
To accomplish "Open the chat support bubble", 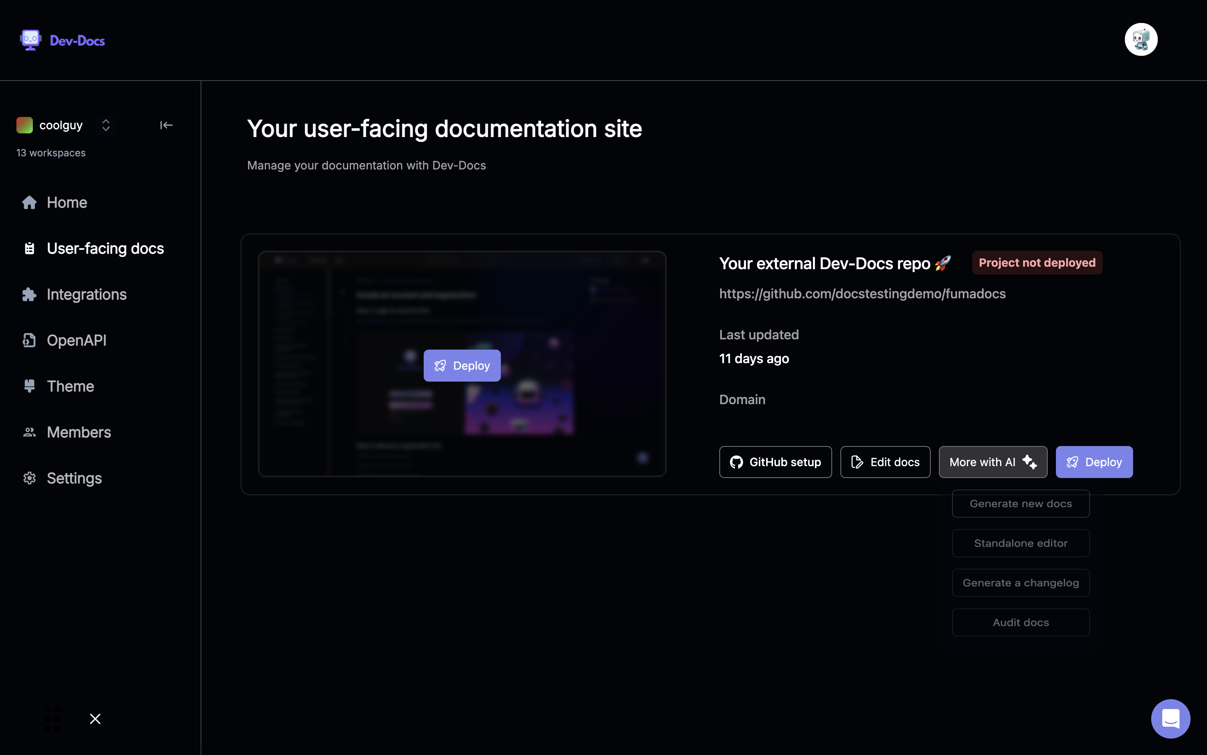I will 1170,718.
